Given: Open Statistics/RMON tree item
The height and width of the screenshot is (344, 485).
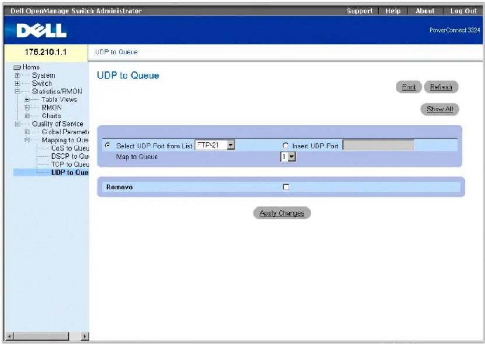Looking at the screenshot, I should coord(57,91).
